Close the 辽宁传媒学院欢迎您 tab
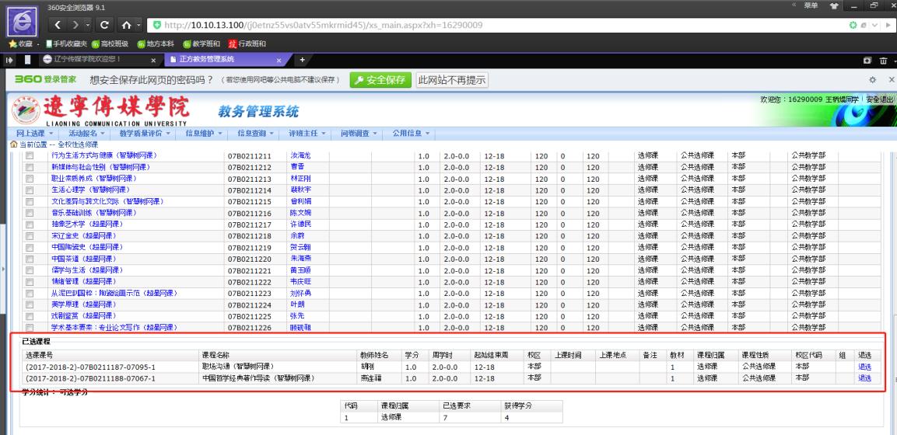 (153, 61)
